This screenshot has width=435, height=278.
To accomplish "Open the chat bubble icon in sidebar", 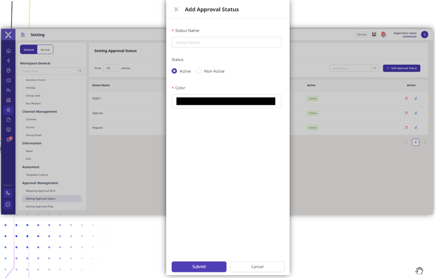I will [8, 205].
